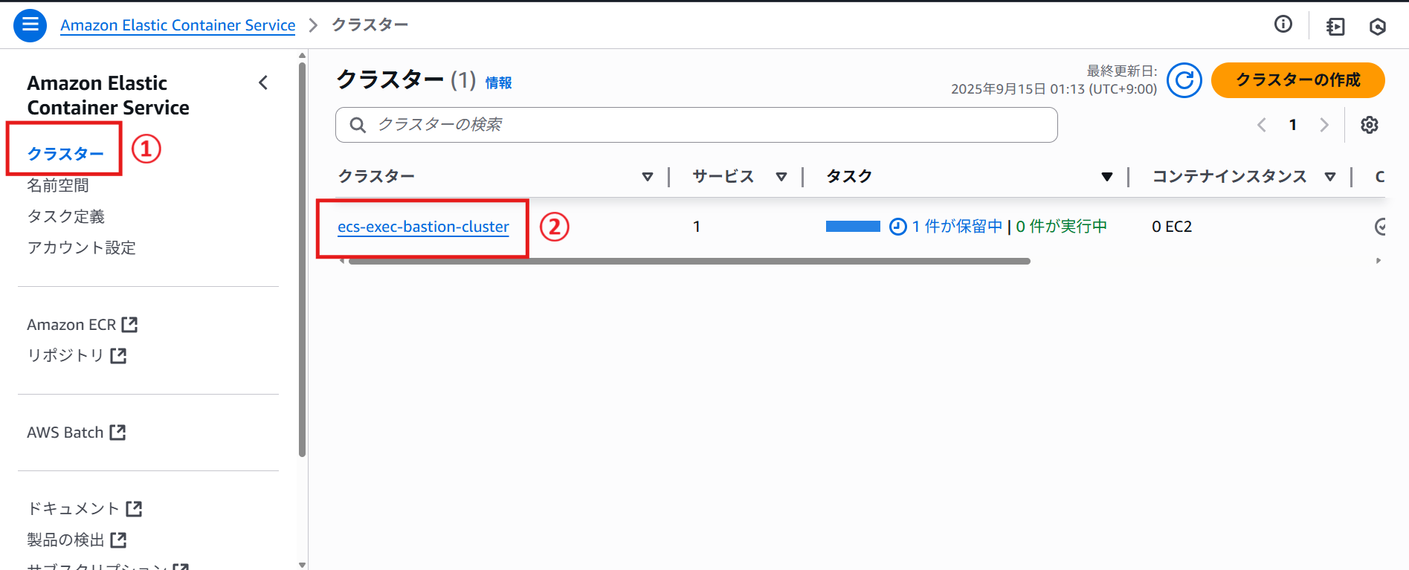
Task: Sort by クラスター column arrow
Action: pyautogui.click(x=648, y=177)
